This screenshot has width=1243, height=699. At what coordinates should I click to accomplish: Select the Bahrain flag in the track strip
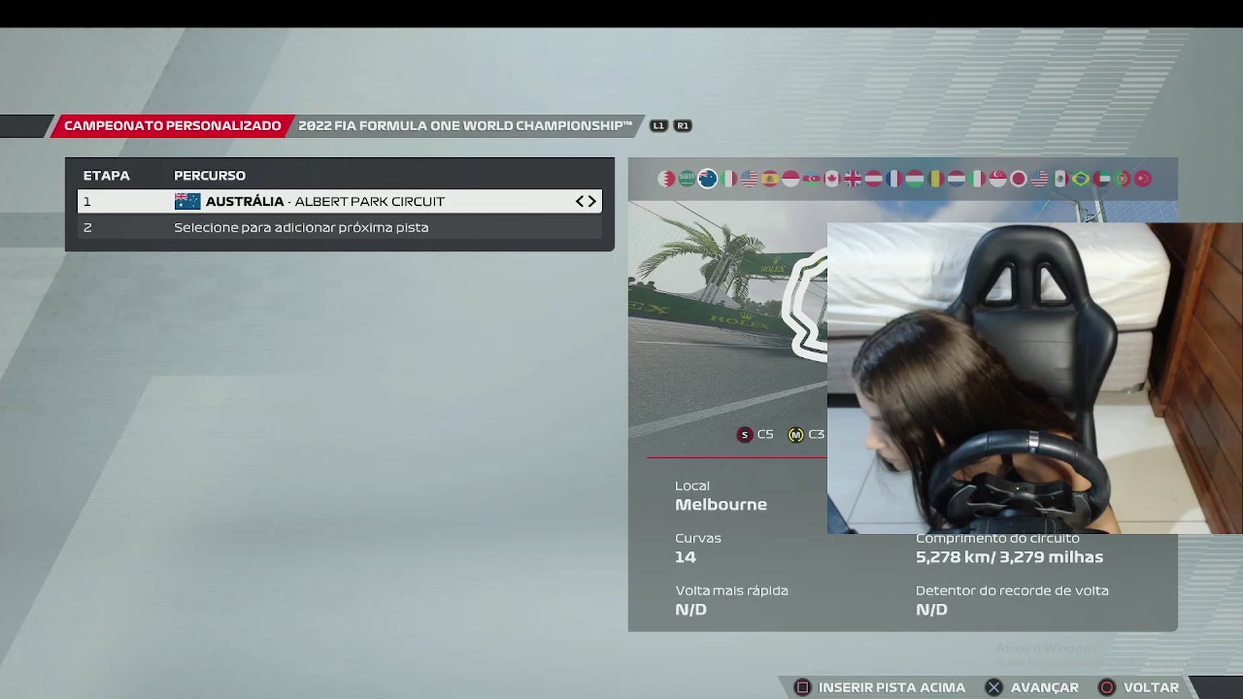coord(666,179)
